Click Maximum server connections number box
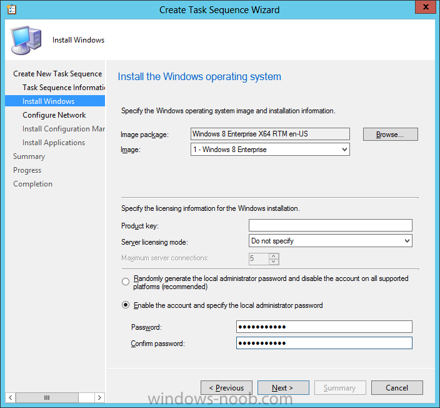The image size is (440, 408). (259, 259)
